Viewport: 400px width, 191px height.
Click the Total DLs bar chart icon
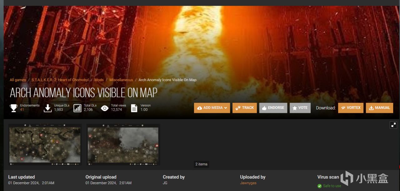(77, 108)
